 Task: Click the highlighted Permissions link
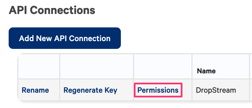pyautogui.click(x=158, y=90)
